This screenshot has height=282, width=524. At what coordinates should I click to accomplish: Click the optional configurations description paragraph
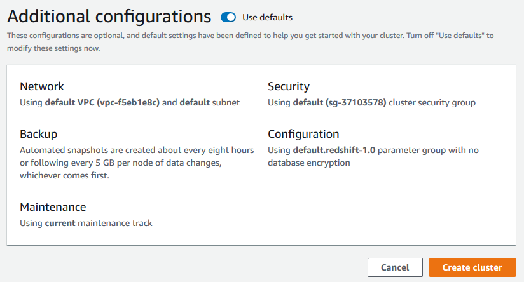pos(251,42)
